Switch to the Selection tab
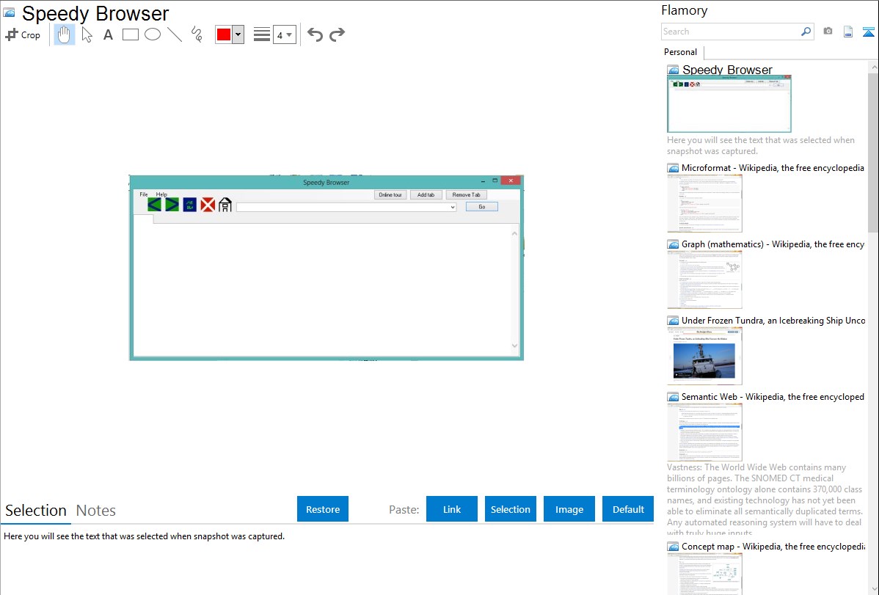 click(36, 511)
